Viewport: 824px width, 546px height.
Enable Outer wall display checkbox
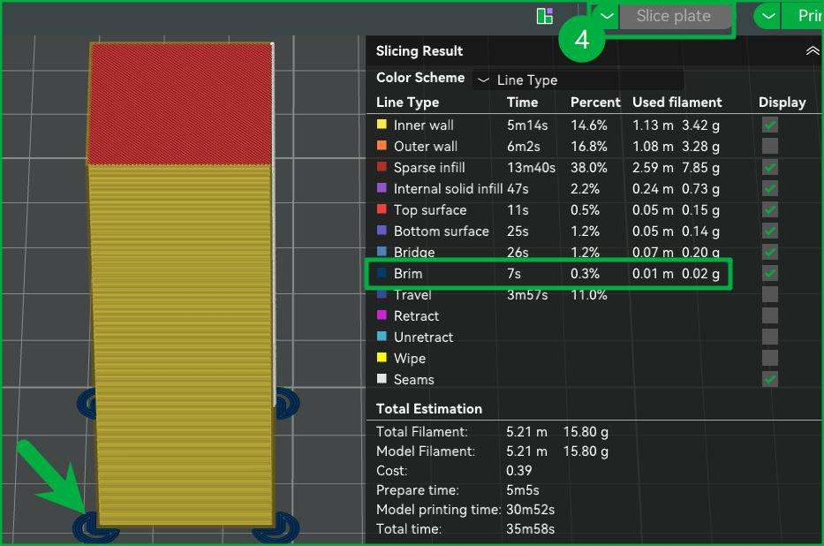(x=770, y=146)
